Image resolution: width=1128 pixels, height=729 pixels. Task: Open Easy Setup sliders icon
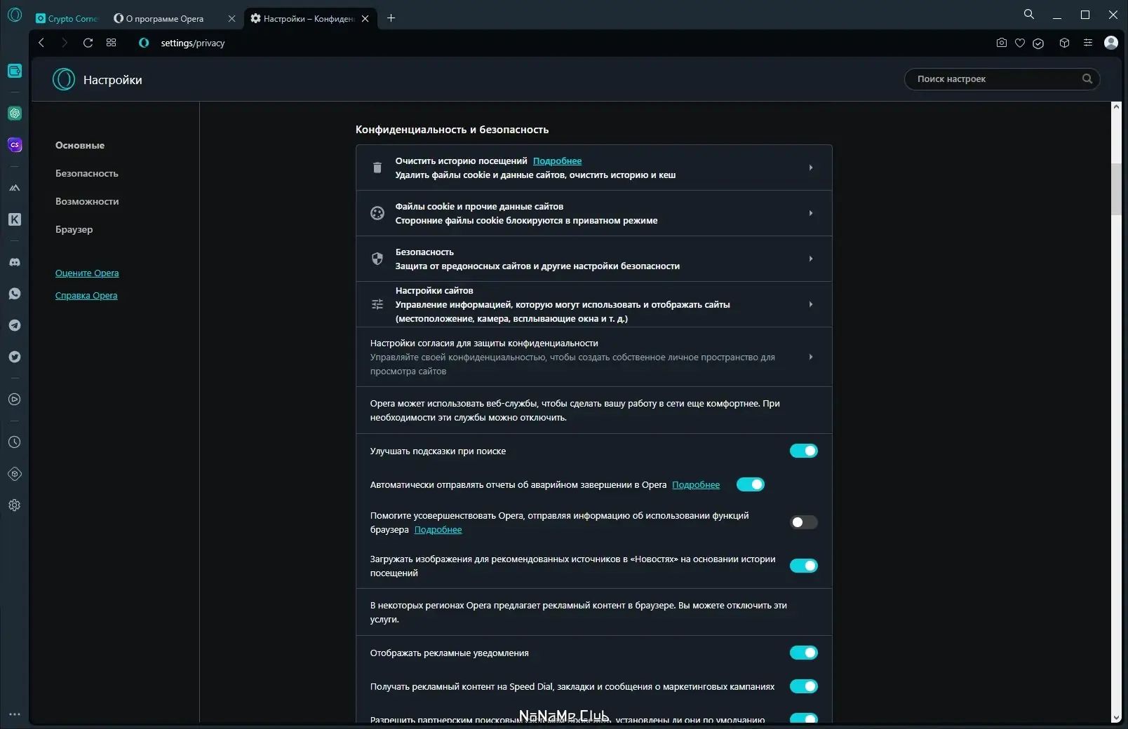click(x=1087, y=43)
